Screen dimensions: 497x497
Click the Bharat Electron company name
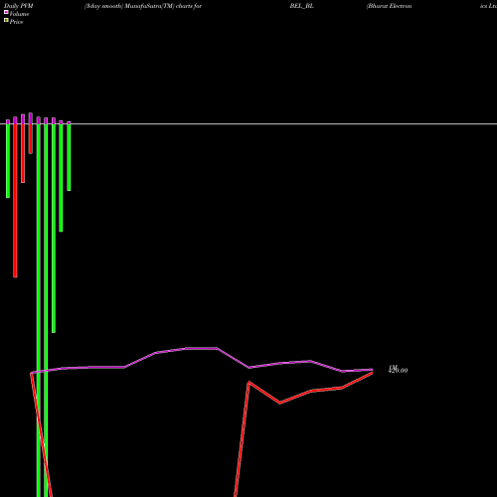coord(389,6)
